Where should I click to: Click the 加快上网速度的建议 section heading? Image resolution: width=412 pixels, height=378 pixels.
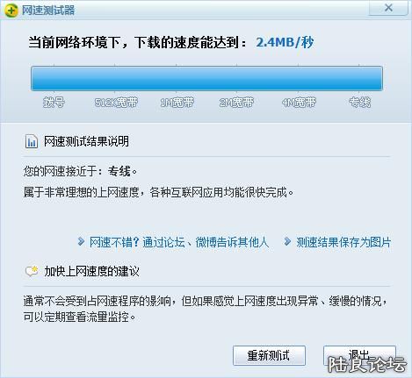(x=91, y=272)
